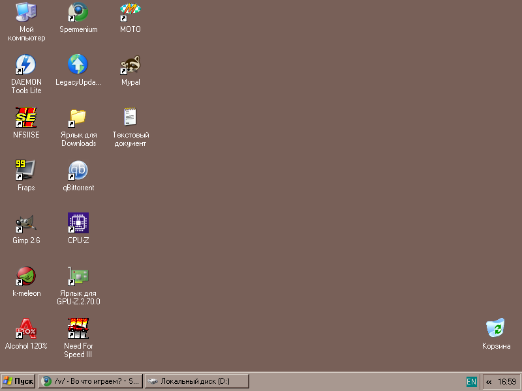Click the CPU-Z shortcut icon

click(x=78, y=223)
